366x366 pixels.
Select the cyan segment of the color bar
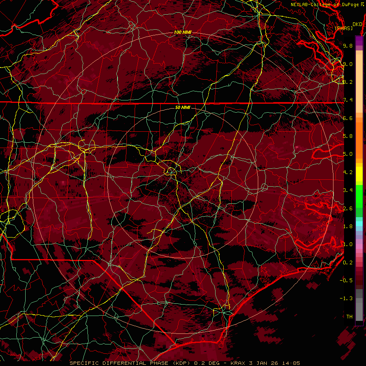click(359, 224)
